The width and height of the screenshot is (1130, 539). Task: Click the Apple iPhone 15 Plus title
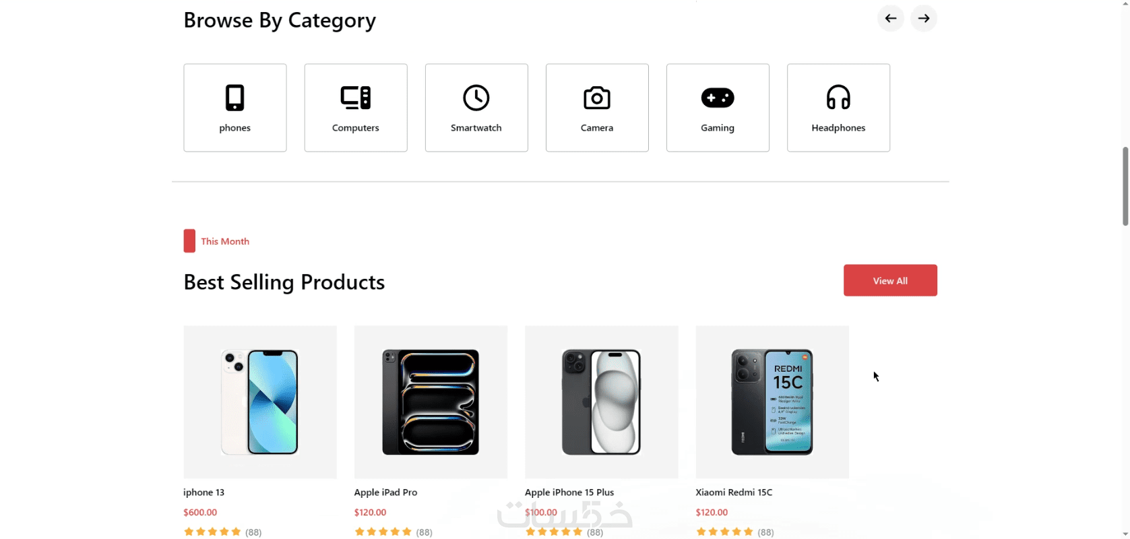click(x=569, y=493)
